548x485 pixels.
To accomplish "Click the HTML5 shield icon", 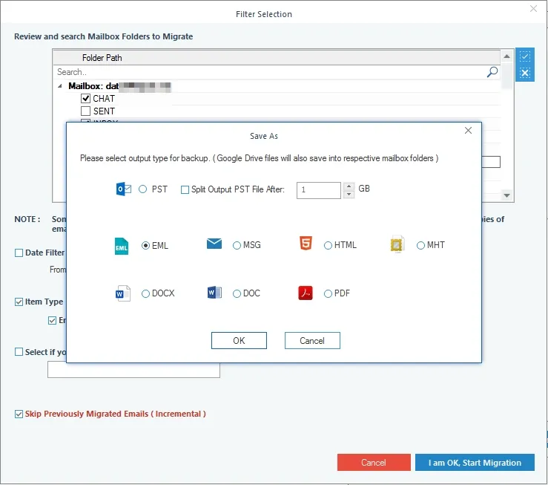I will (x=306, y=243).
